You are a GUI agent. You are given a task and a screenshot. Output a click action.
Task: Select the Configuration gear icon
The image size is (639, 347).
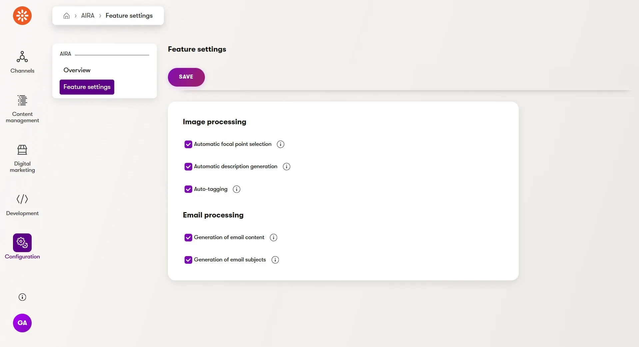point(22,243)
